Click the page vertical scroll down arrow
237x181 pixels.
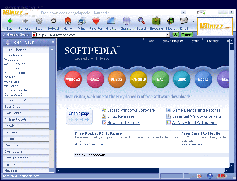231,165
